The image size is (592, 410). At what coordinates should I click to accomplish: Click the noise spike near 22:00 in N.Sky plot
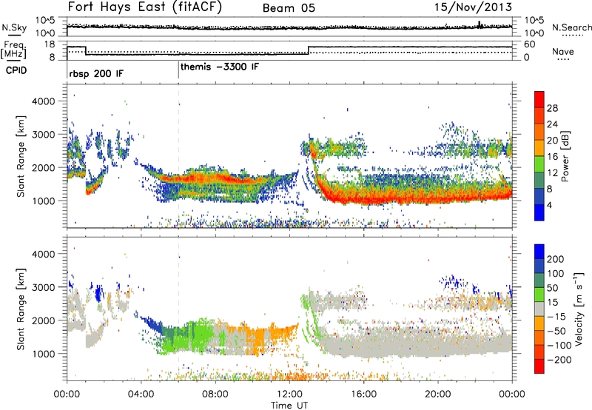point(479,24)
